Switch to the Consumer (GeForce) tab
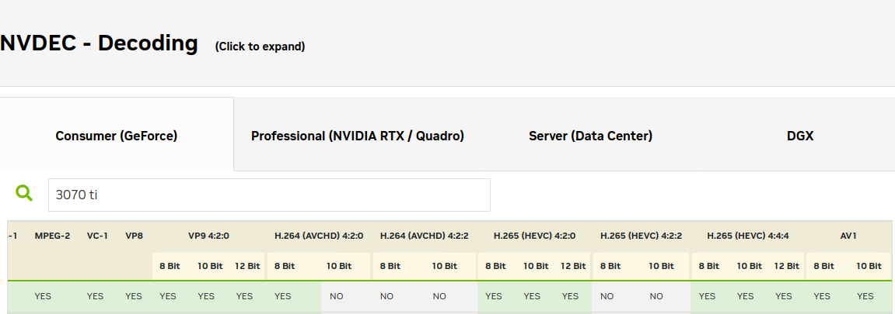Screen dimensions: 895x314 tap(117, 136)
